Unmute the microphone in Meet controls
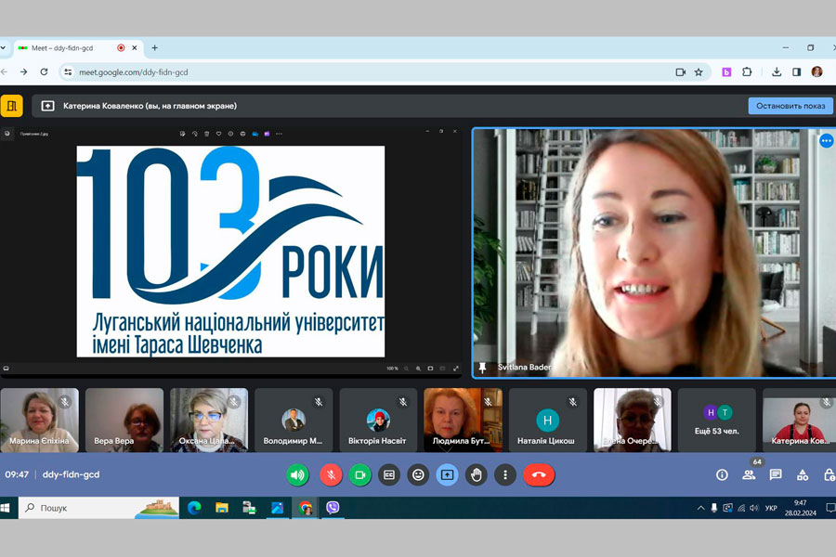 [331, 474]
